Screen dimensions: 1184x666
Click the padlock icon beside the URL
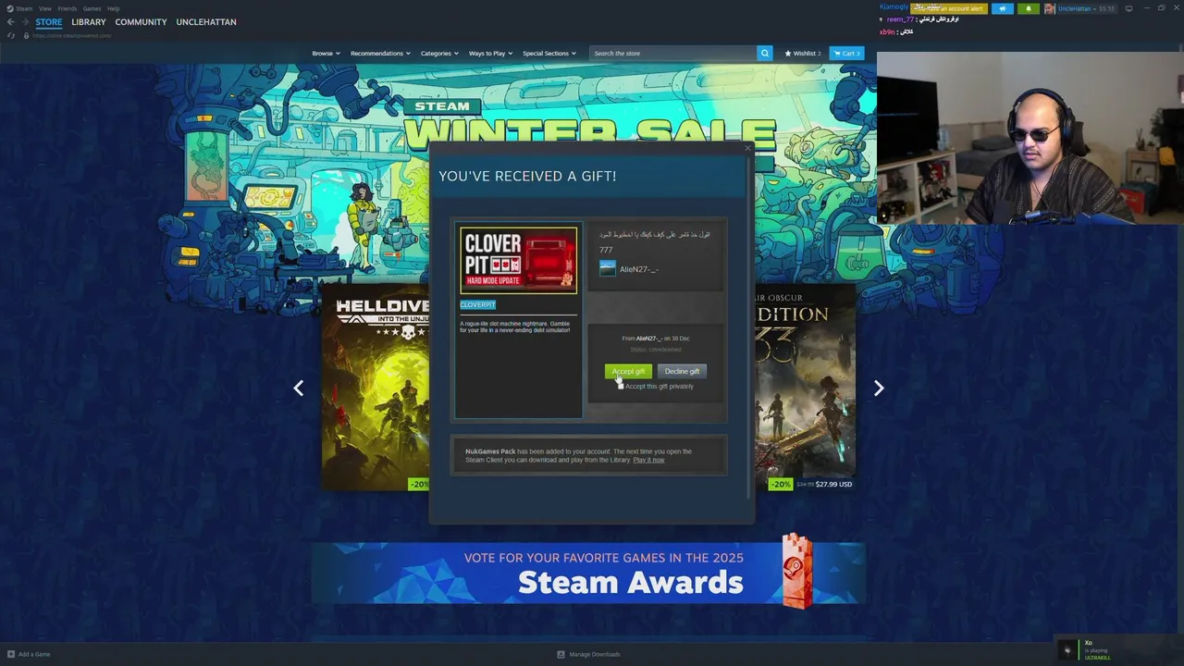[26, 35]
